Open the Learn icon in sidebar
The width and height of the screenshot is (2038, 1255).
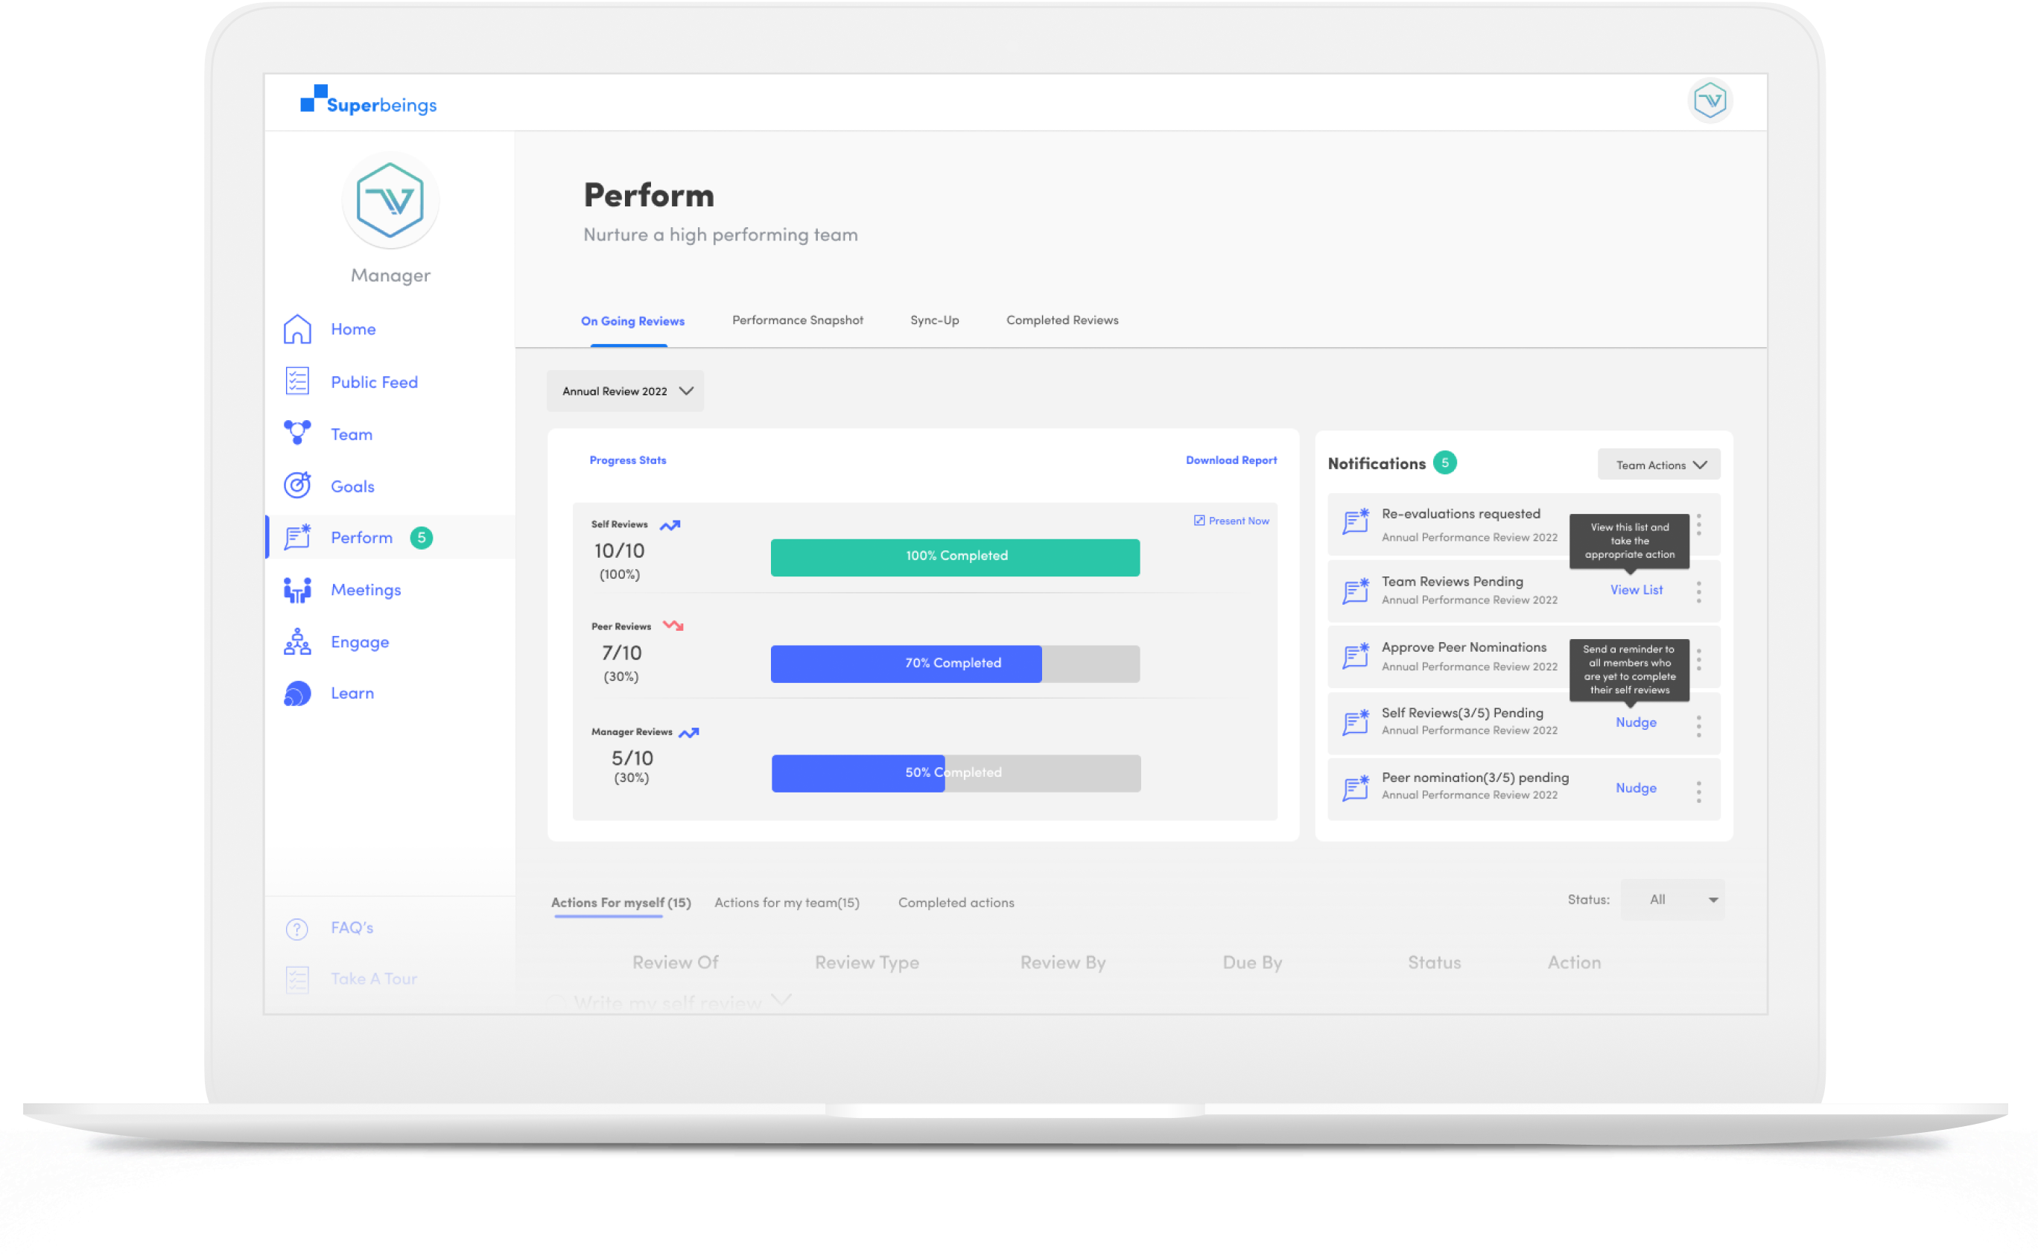pos(297,693)
